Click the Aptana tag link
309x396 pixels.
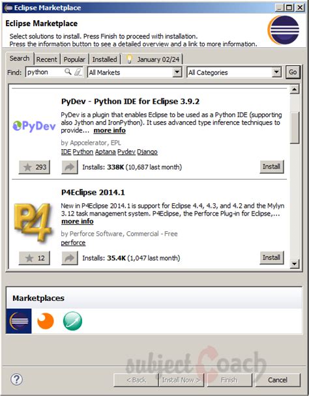pyautogui.click(x=106, y=152)
